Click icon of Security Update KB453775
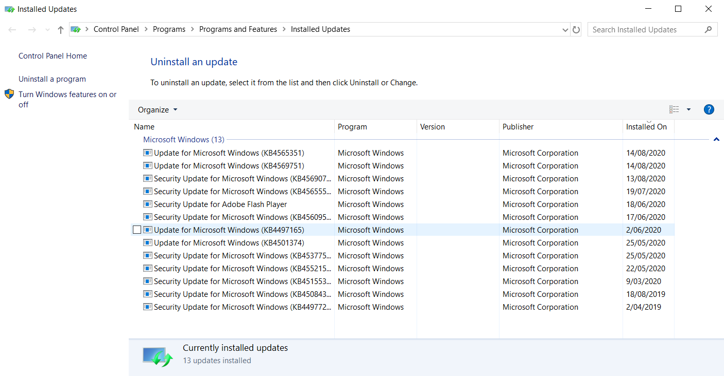 coord(148,255)
